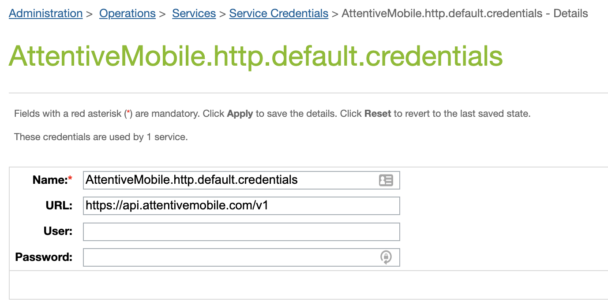The height and width of the screenshot is (305, 608).
Task: Open the Services page
Action: click(x=194, y=13)
